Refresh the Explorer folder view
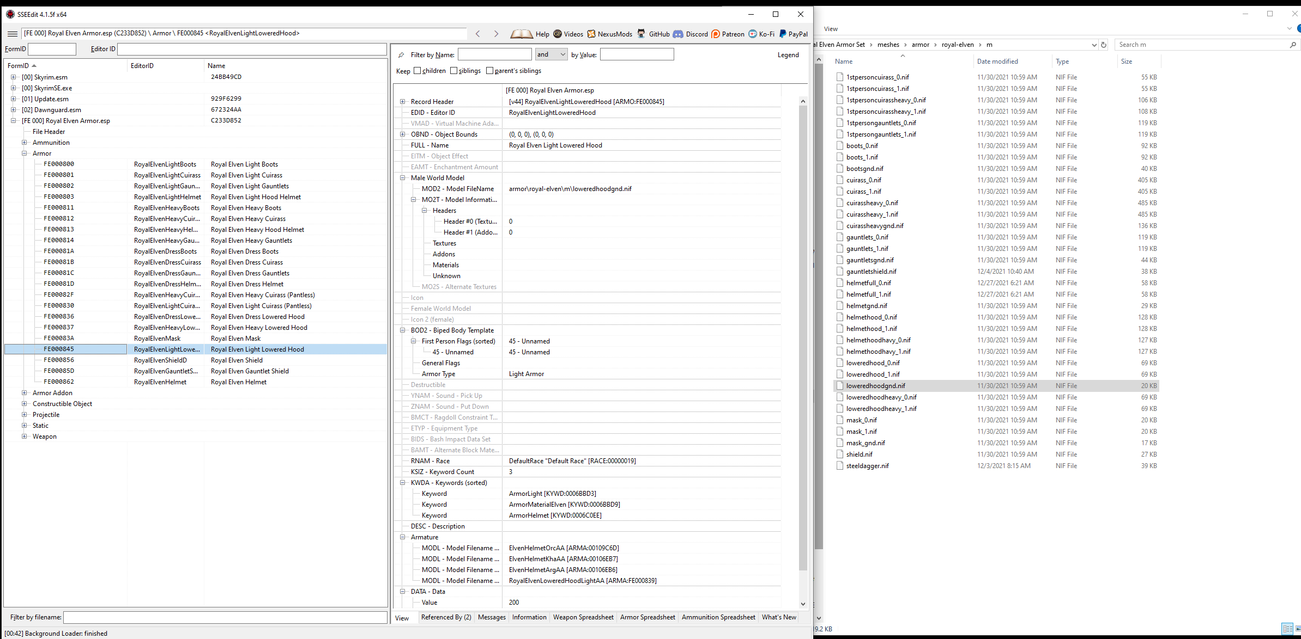1301x639 pixels. 1104,45
